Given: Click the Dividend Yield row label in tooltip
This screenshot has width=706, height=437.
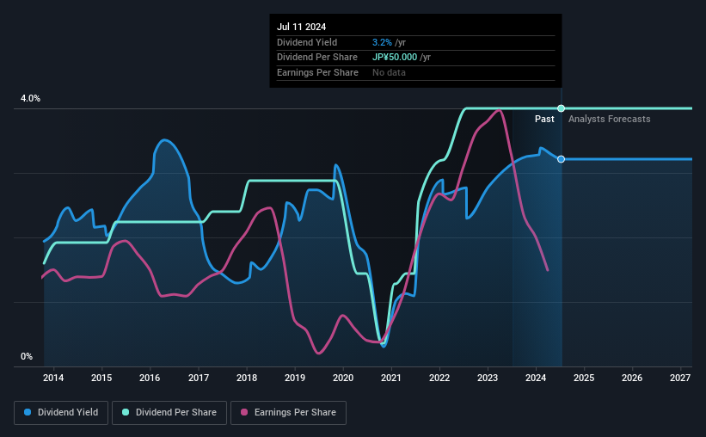Looking at the screenshot, I should click(x=307, y=42).
